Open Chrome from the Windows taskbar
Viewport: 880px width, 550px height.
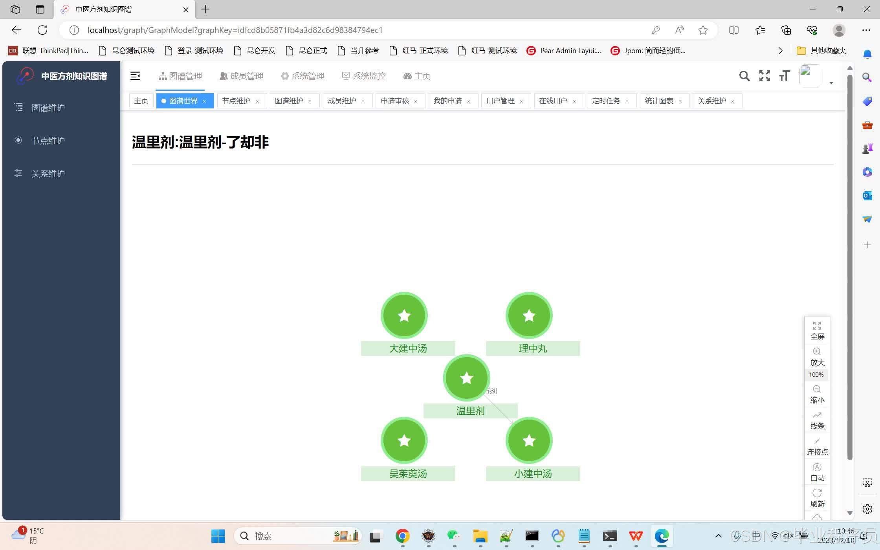[402, 536]
